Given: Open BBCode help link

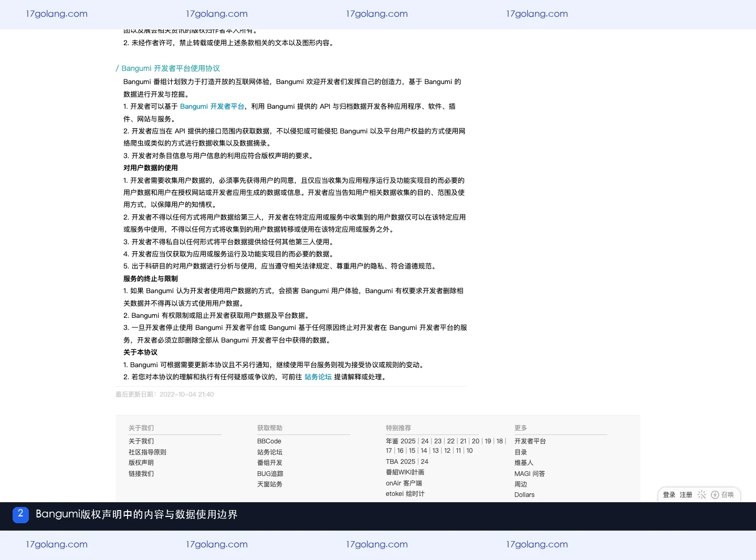Looking at the screenshot, I should [x=269, y=441].
